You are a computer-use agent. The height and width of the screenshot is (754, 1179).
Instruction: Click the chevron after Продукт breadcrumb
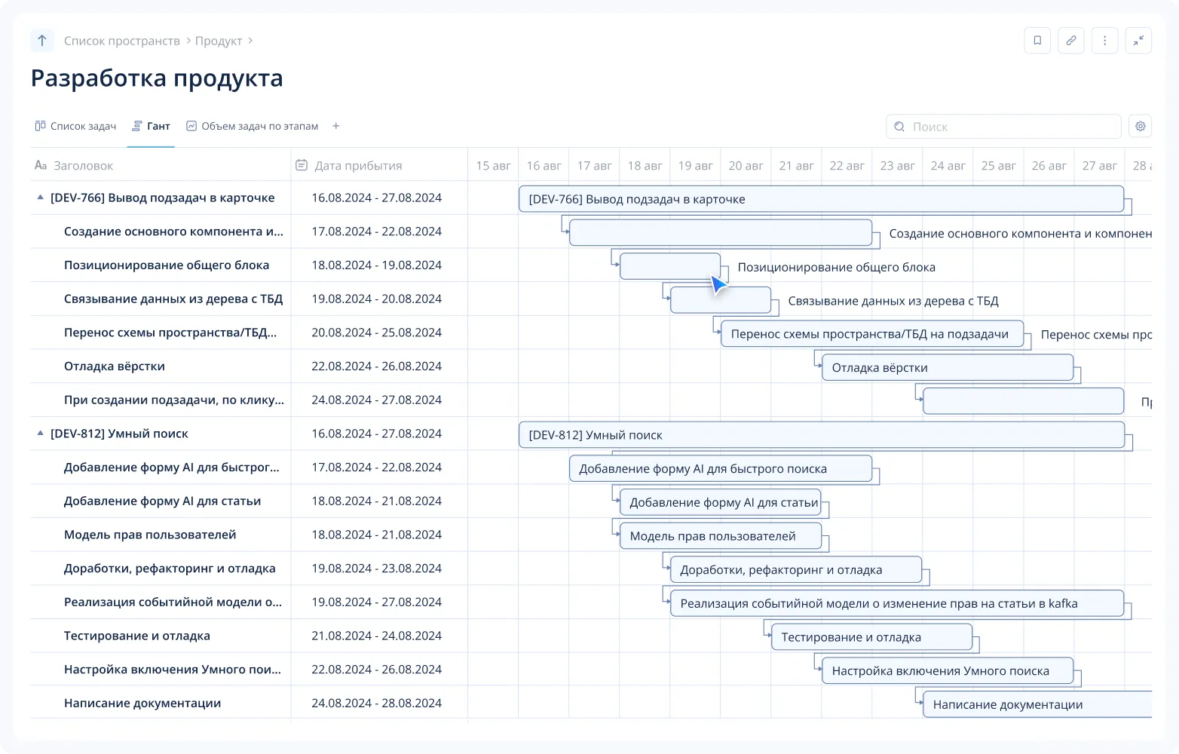(x=250, y=41)
